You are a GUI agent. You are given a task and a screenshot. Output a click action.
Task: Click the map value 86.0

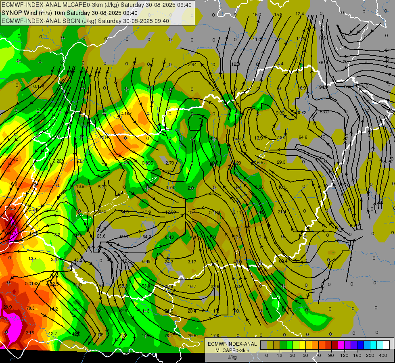pos(322,63)
